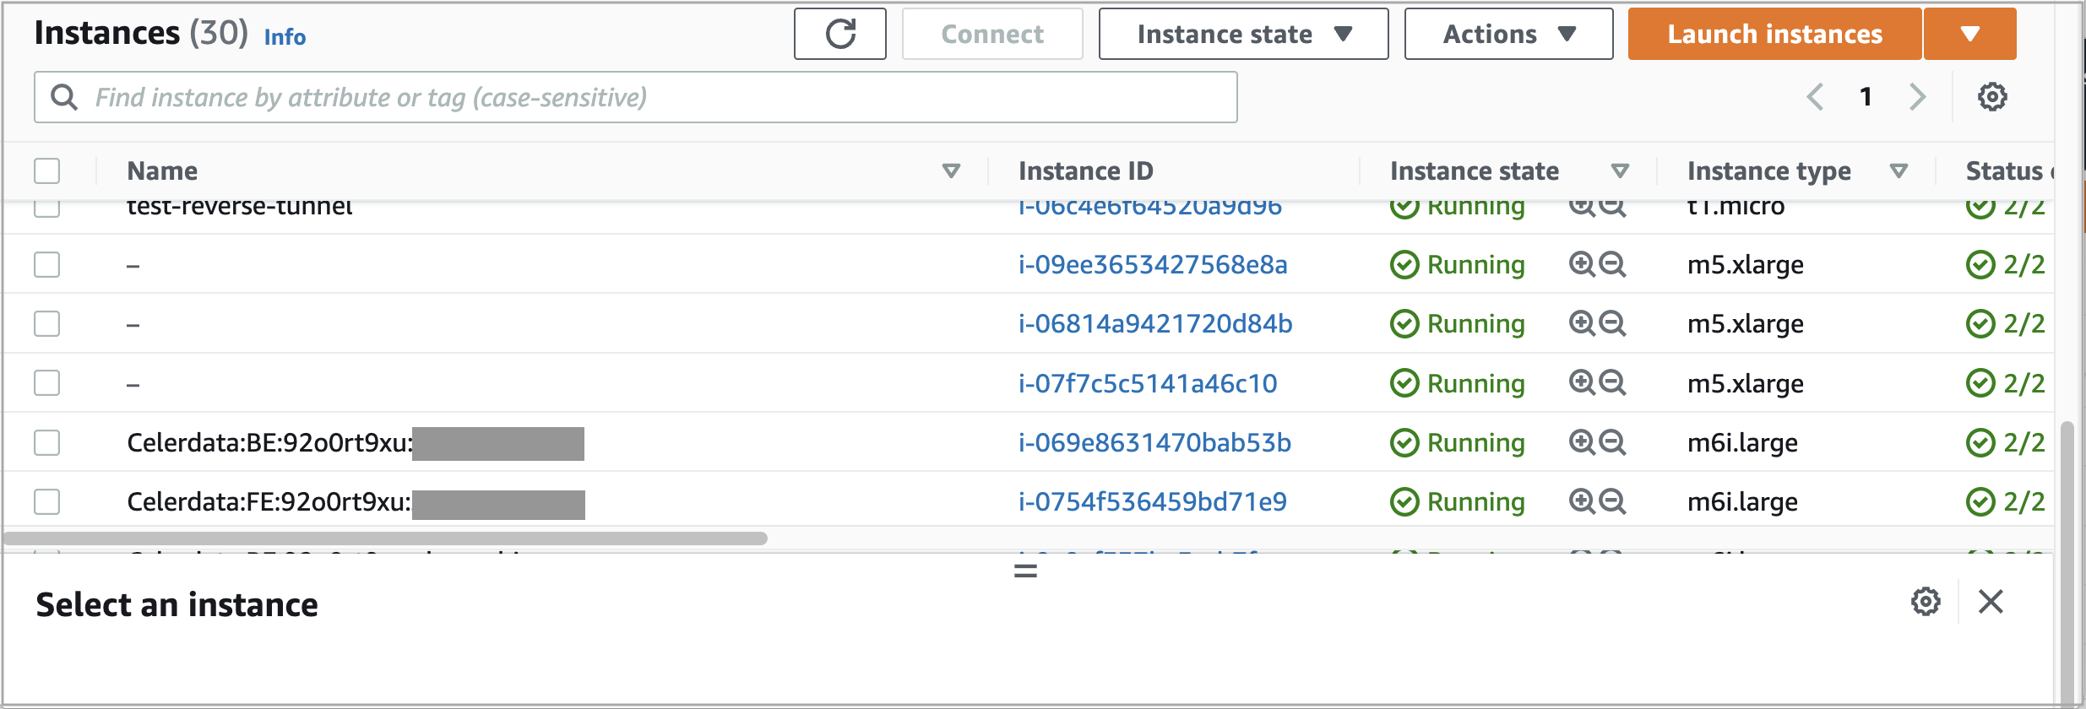Viewport: 2086px width, 709px height.
Task: Open table preferences gear next to pagination
Action: point(1992,97)
